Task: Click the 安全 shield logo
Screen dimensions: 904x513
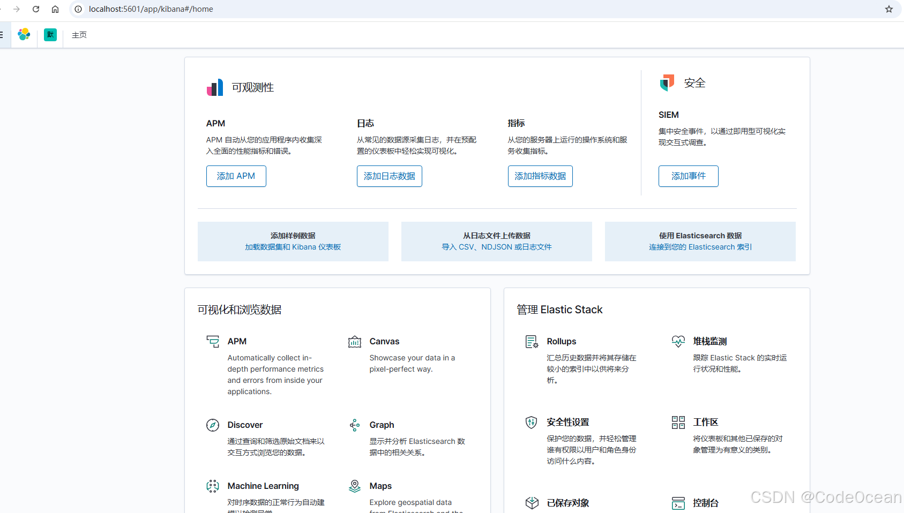Action: [667, 83]
